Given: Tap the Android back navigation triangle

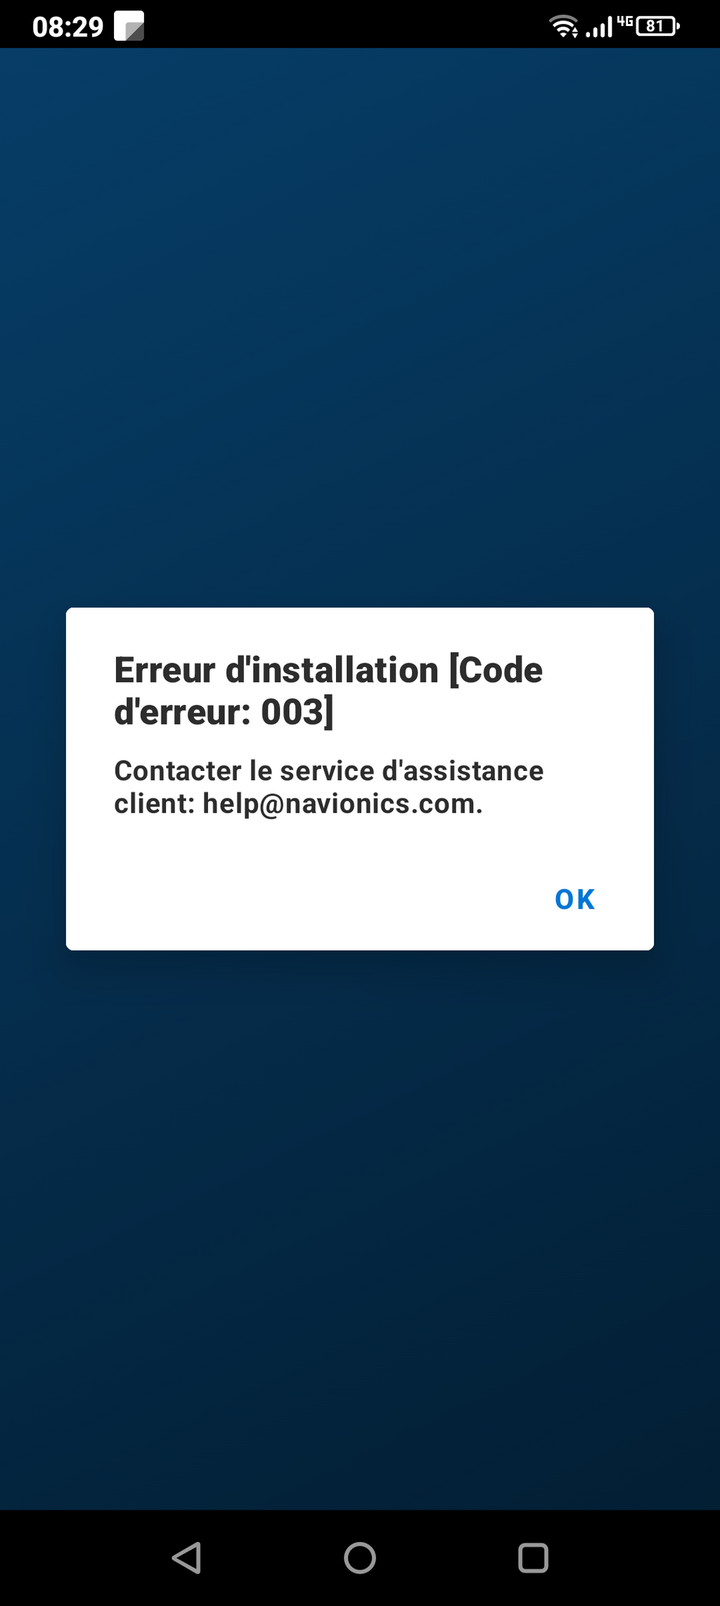Looking at the screenshot, I should 187,1557.
